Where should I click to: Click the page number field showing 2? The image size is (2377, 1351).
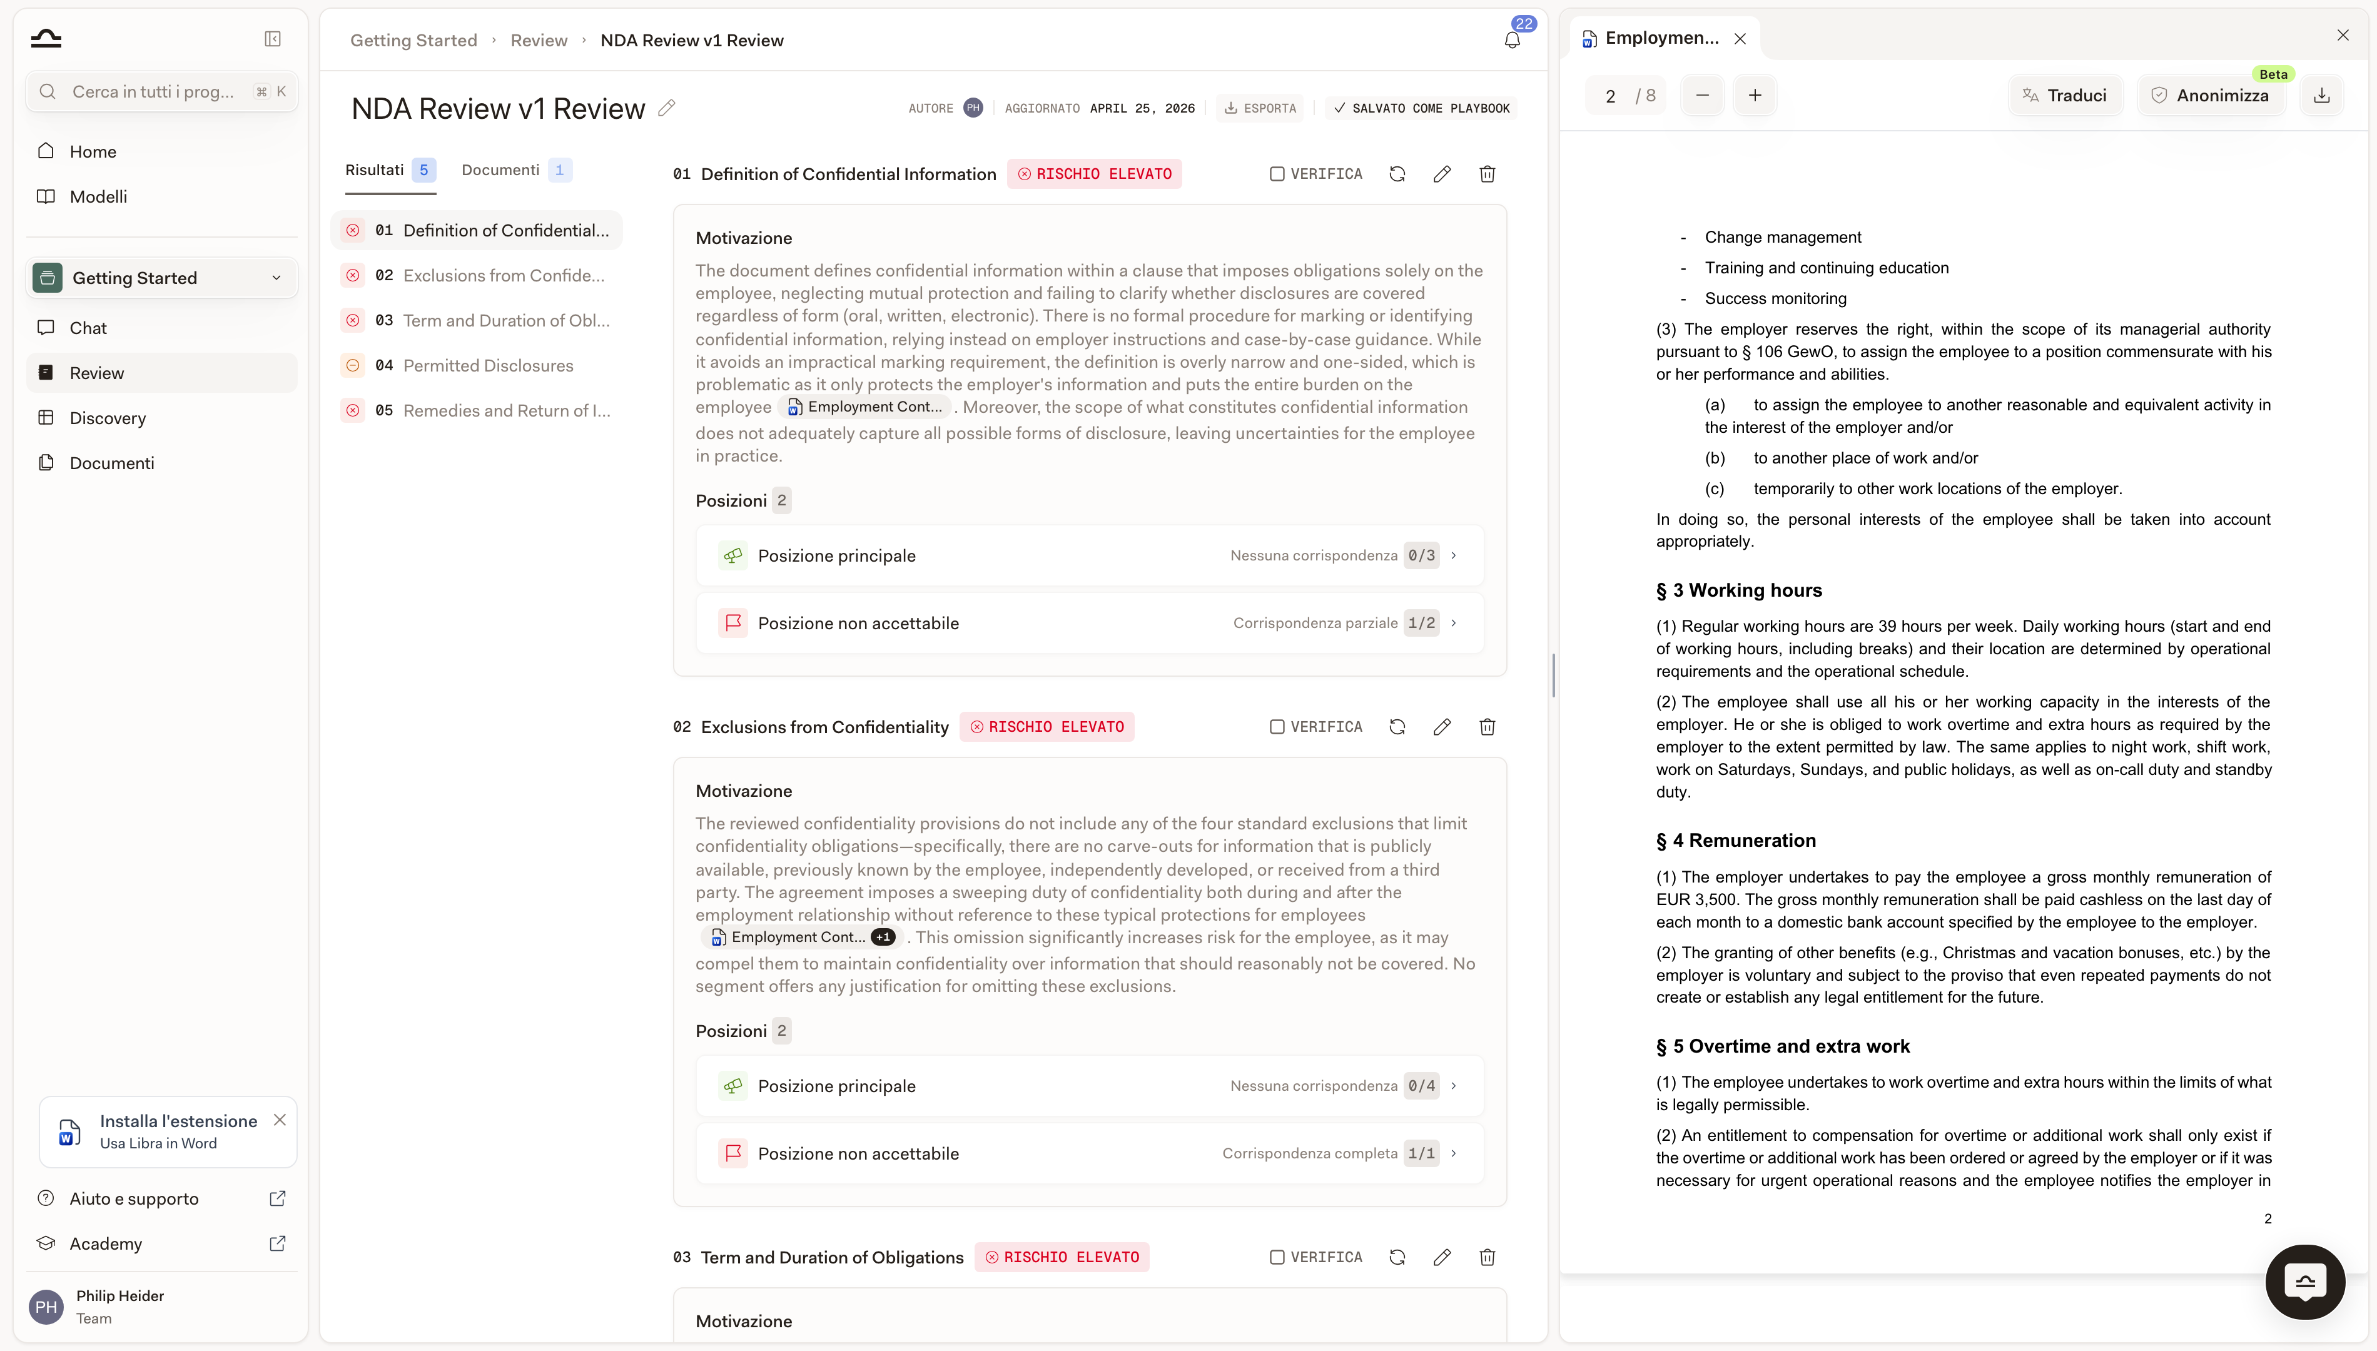(1611, 96)
